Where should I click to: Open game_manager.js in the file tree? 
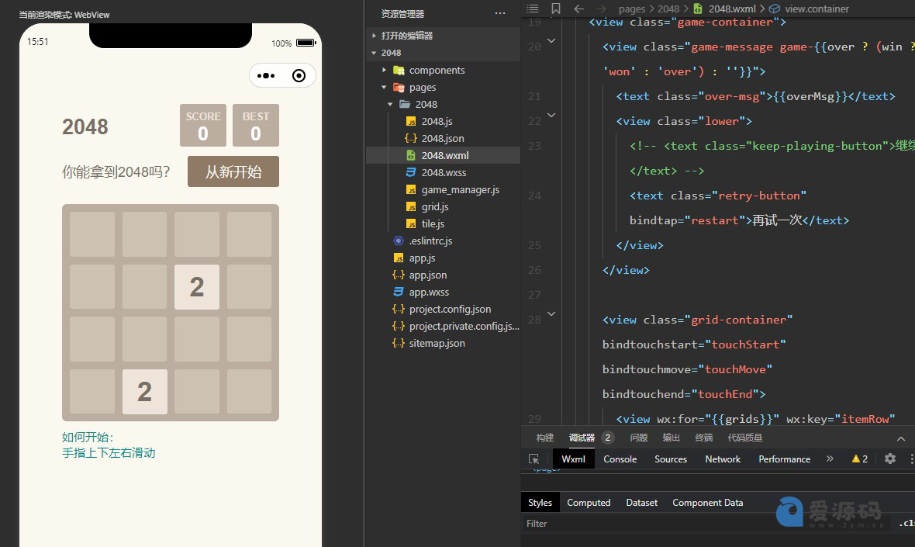[x=461, y=190]
